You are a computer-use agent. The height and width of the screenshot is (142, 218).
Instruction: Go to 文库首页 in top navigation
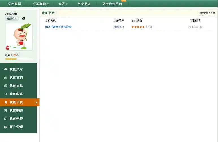point(14,4)
